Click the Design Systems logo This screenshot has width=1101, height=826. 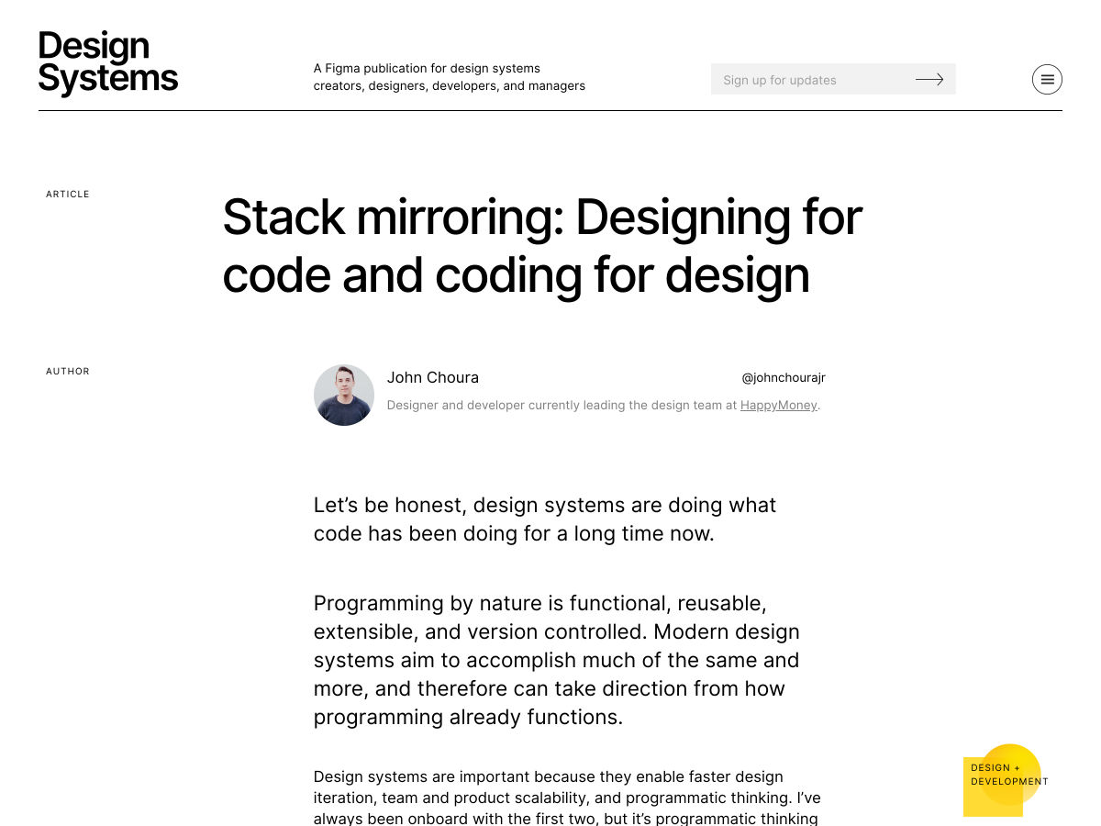point(108,62)
